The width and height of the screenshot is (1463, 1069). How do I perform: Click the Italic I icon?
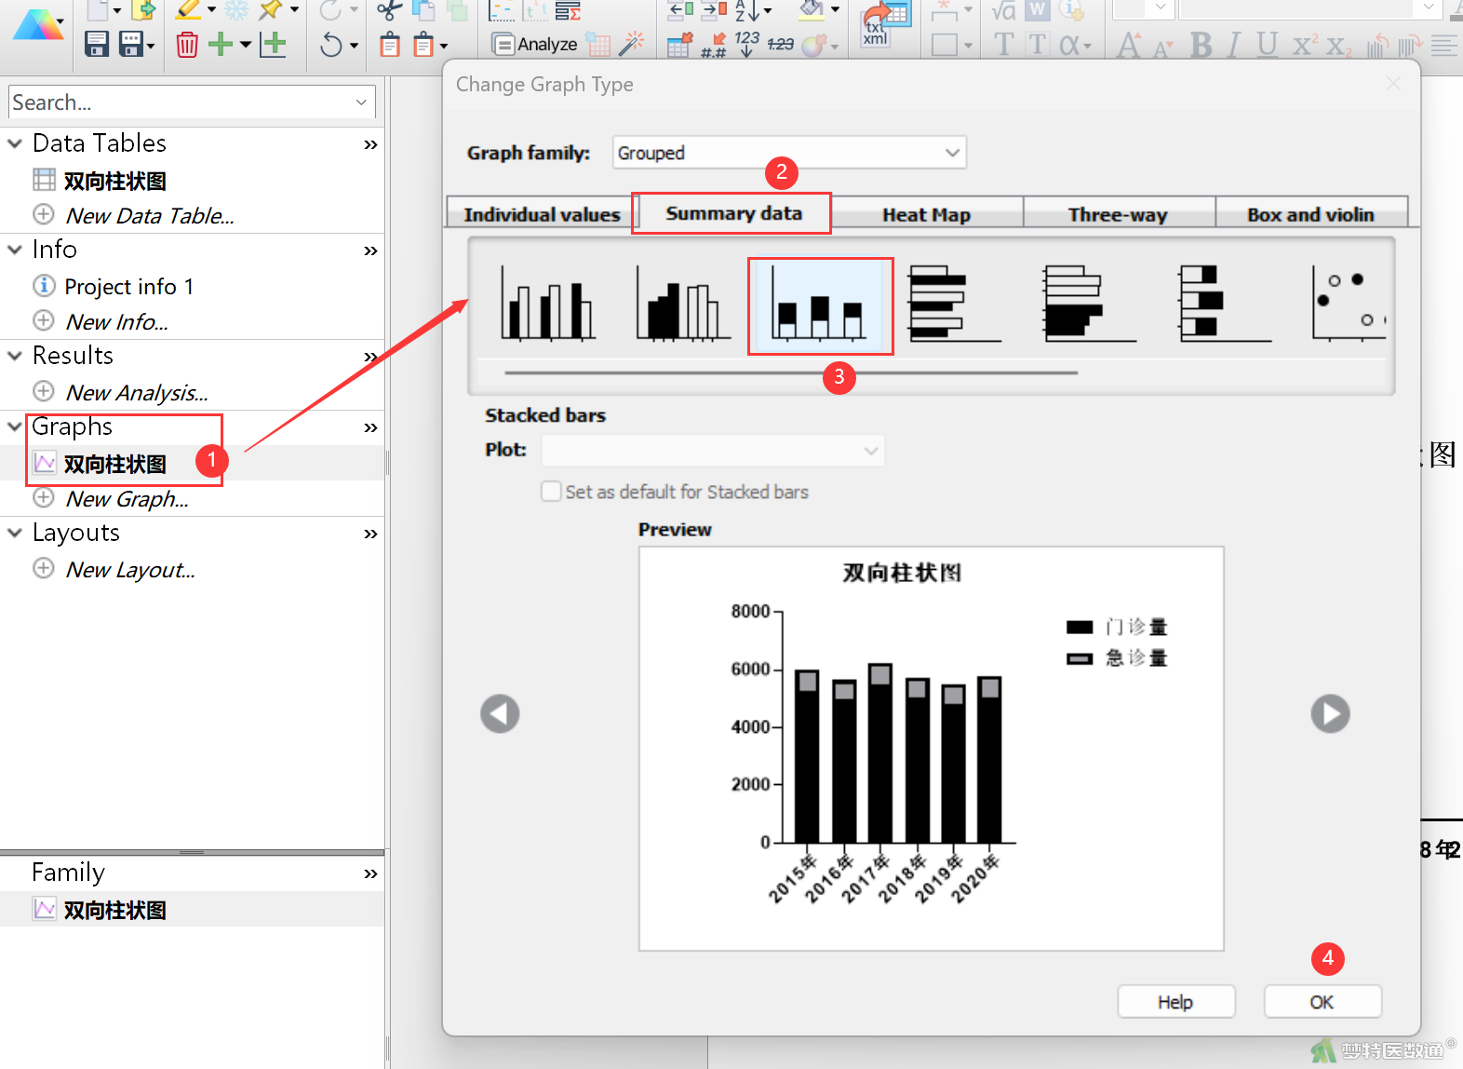(x=1234, y=44)
